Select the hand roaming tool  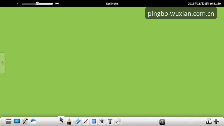click(118, 121)
